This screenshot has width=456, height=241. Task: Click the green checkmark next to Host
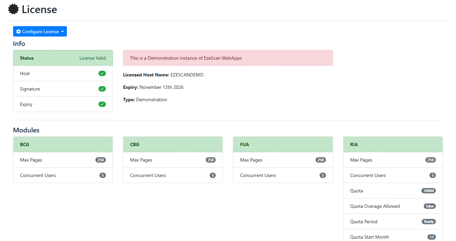coord(102,73)
